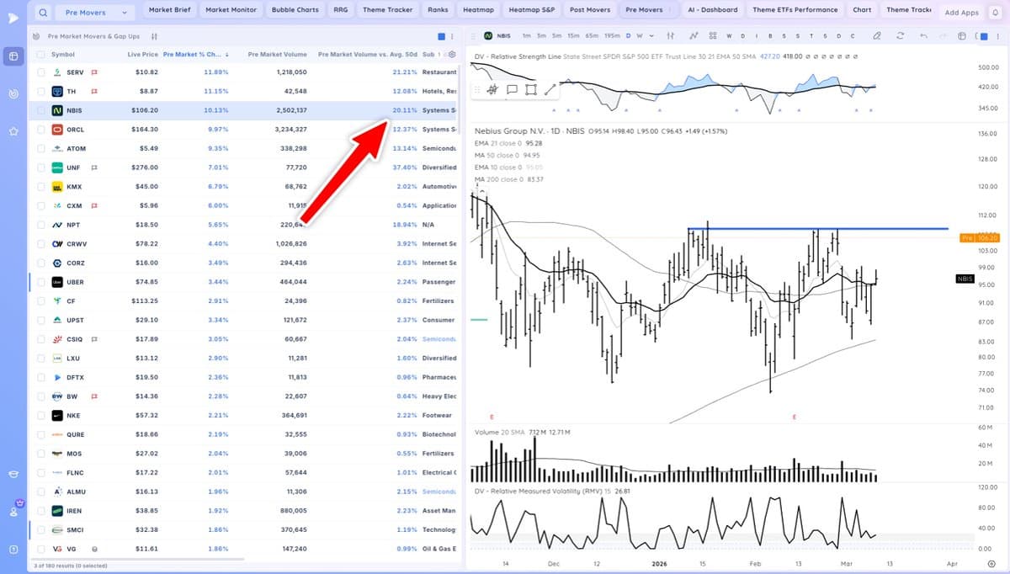Click the star favorites sidebar icon
The image size is (1010, 574).
[x=13, y=132]
